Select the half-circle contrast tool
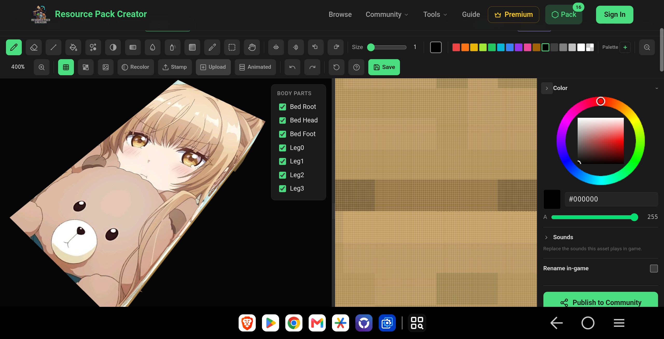The height and width of the screenshot is (339, 664). (x=113, y=47)
